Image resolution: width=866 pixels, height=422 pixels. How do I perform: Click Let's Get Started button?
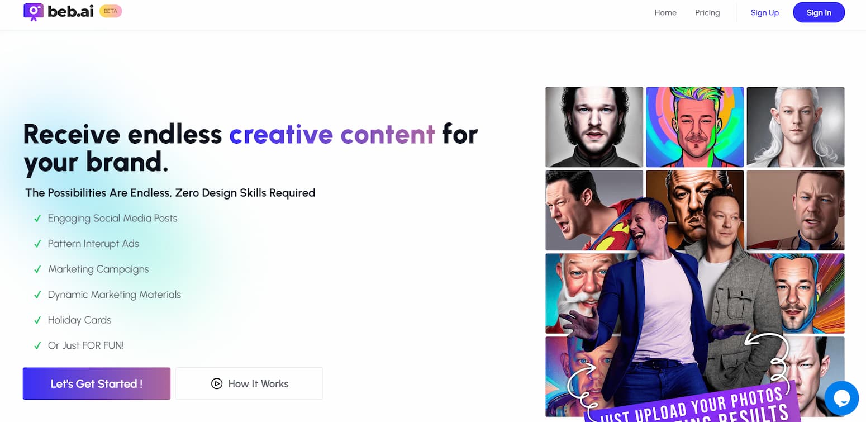click(97, 383)
